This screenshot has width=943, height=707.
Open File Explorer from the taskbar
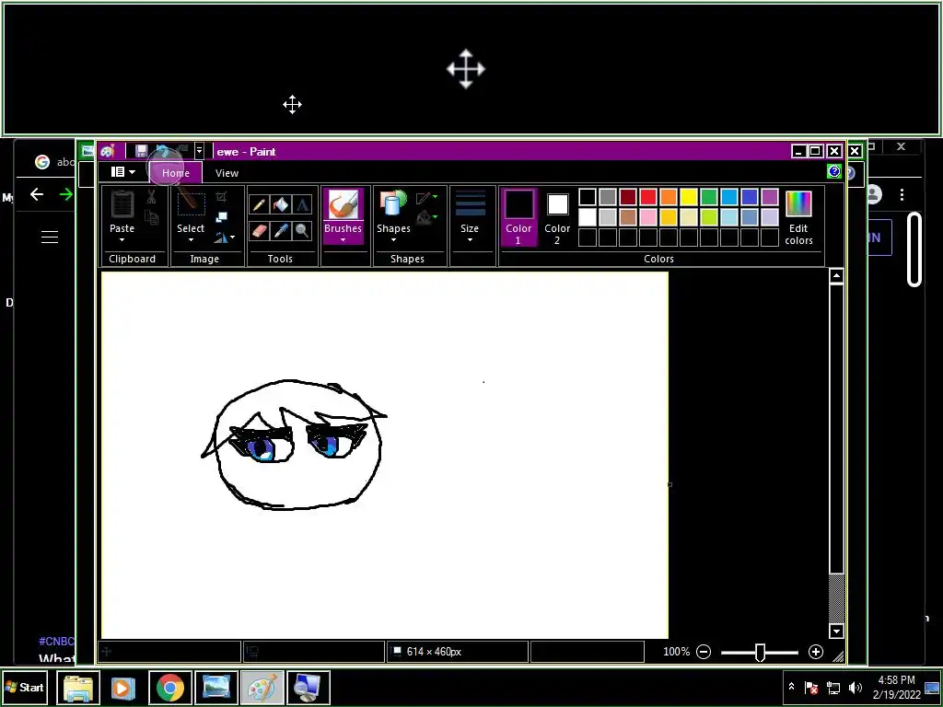[78, 688]
